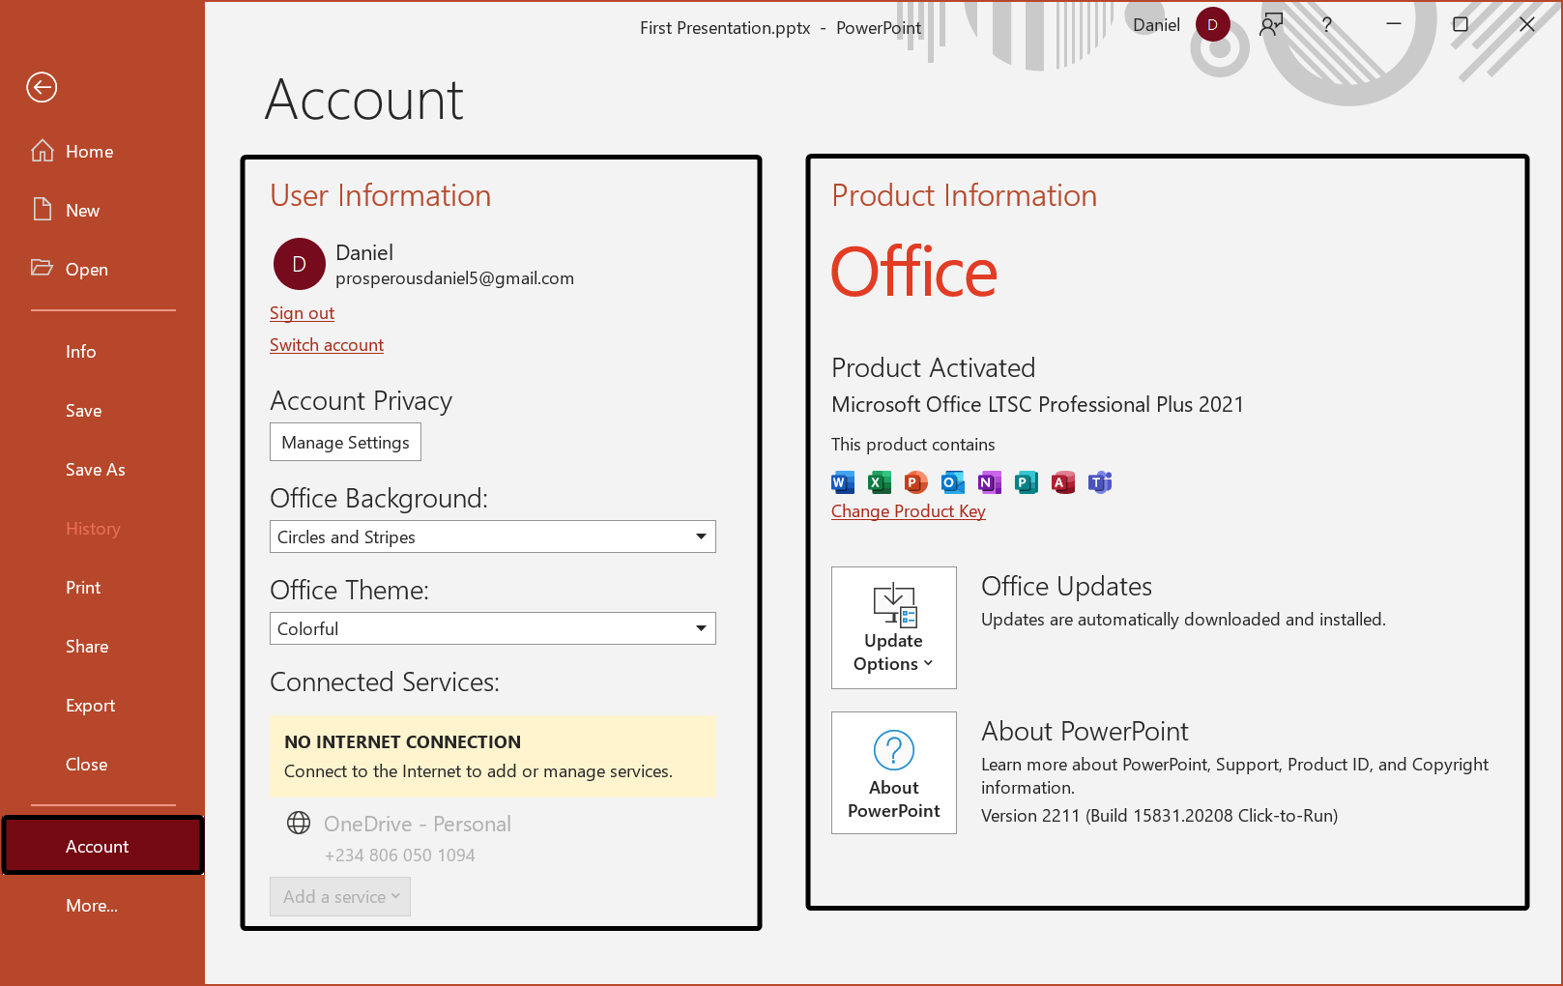Click the Teams app icon
Viewport: 1563px width, 986px height.
[1099, 482]
